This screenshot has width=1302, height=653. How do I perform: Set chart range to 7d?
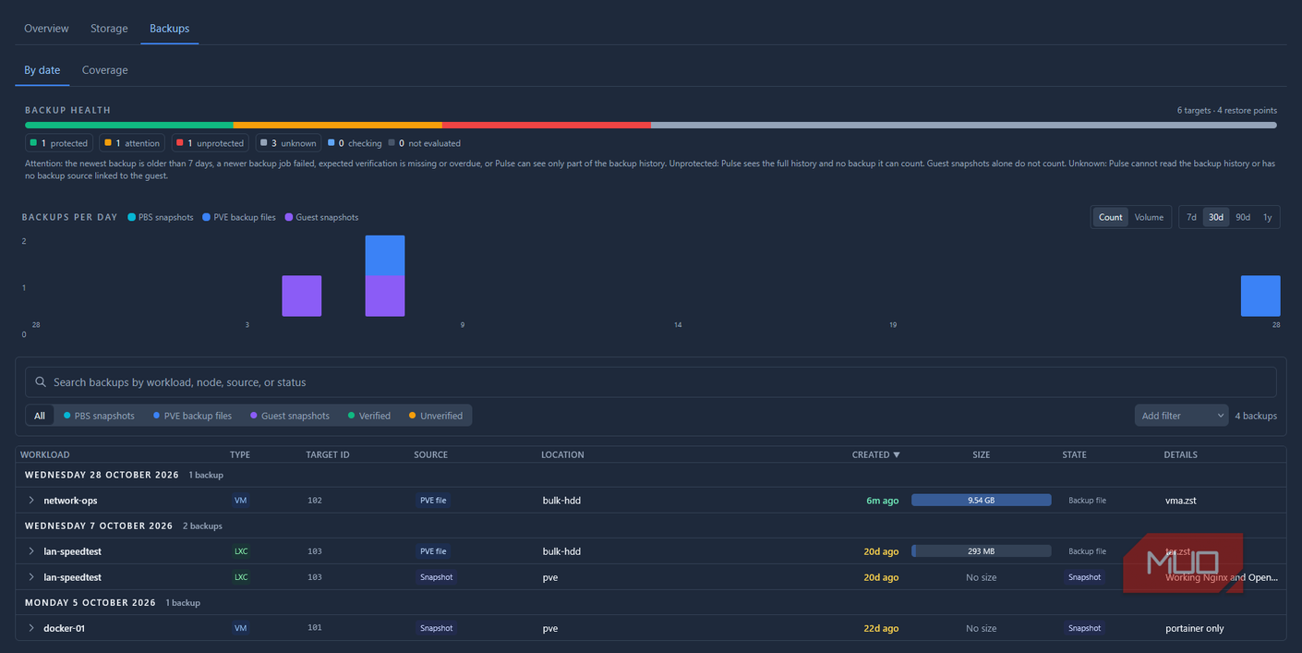(1191, 217)
